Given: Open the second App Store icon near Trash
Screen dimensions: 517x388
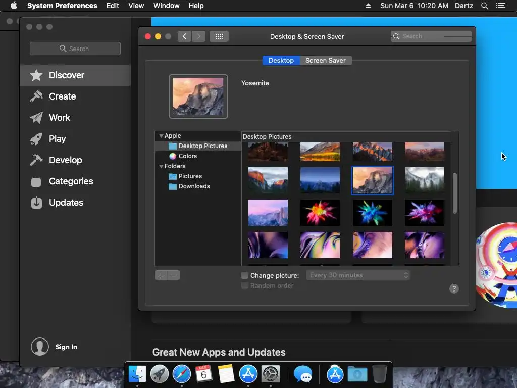Looking at the screenshot, I should pos(335,374).
